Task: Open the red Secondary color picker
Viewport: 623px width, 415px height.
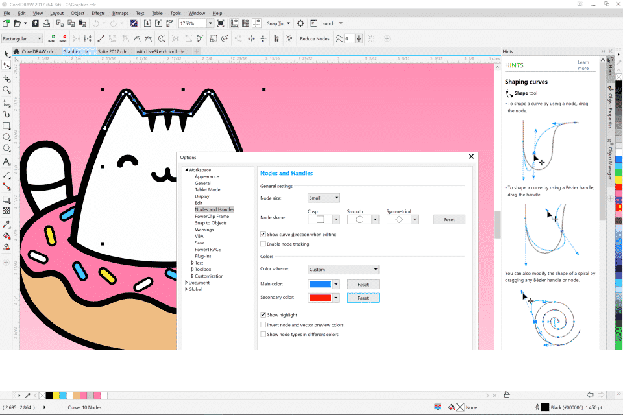Action: 323,298
